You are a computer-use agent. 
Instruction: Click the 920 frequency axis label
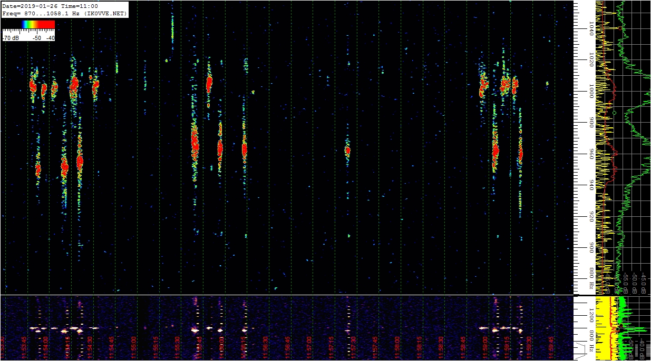[591, 216]
